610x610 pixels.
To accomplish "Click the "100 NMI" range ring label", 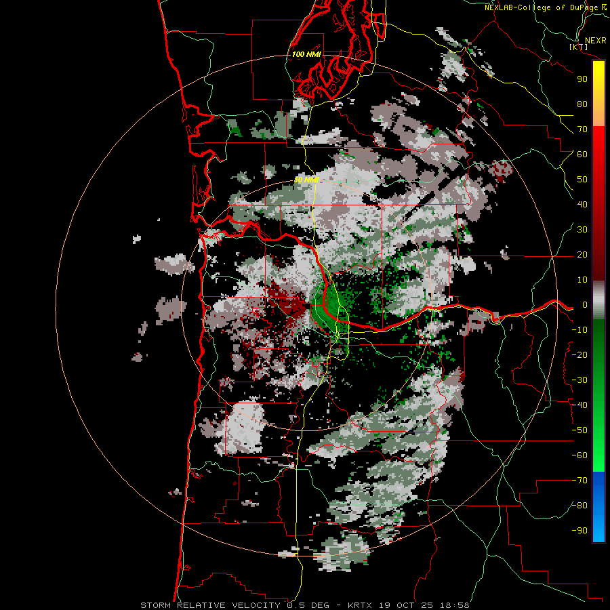I will click(x=306, y=54).
